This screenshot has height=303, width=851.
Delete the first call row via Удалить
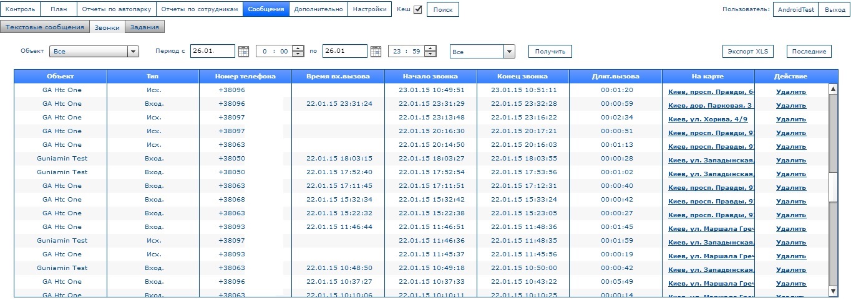coord(790,91)
